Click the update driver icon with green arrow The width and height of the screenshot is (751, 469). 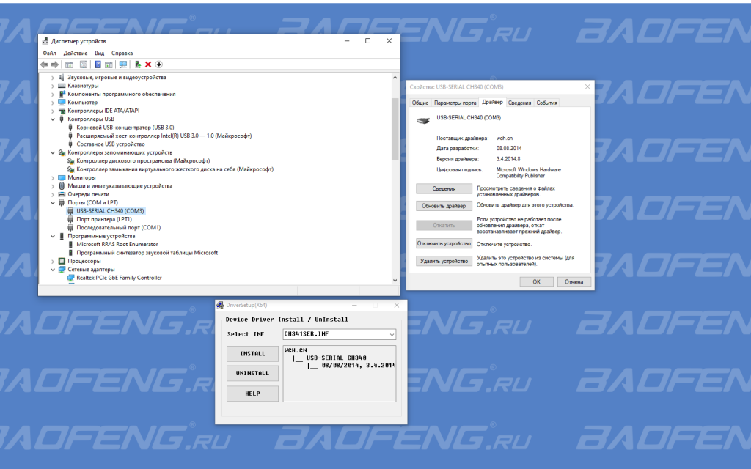138,64
